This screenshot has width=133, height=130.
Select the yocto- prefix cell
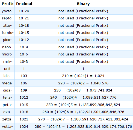[x=7, y=11]
